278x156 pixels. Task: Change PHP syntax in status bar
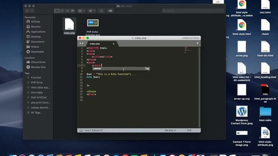pyautogui.click(x=189, y=130)
